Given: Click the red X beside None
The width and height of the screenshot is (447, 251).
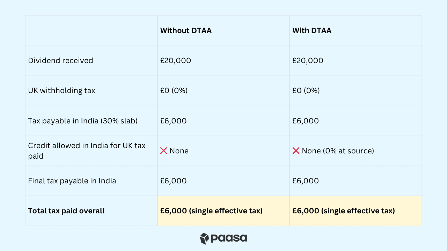Looking at the screenshot, I should [163, 151].
